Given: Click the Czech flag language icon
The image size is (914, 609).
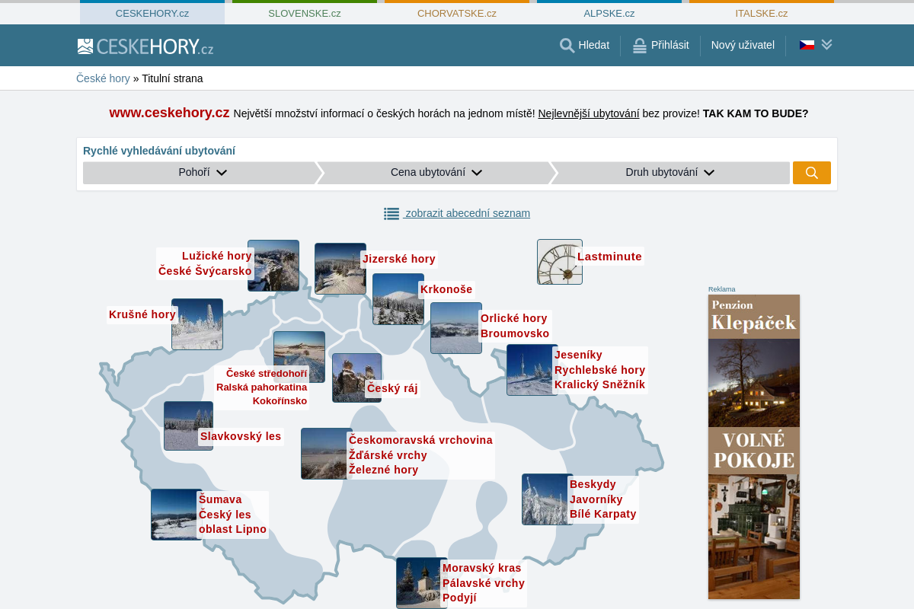Looking at the screenshot, I should click(807, 45).
